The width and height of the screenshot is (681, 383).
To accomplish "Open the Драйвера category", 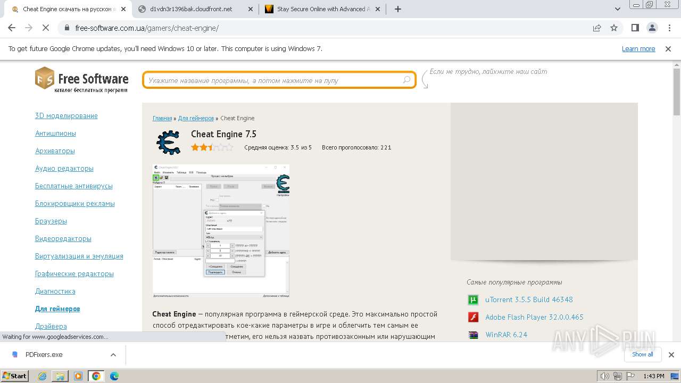I will click(51, 326).
